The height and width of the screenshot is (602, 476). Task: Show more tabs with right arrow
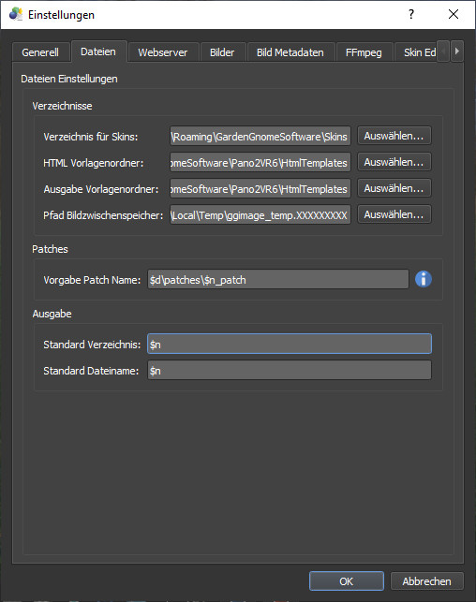pyautogui.click(x=456, y=51)
